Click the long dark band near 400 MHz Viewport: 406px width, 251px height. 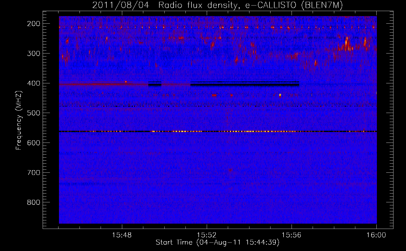click(x=245, y=84)
